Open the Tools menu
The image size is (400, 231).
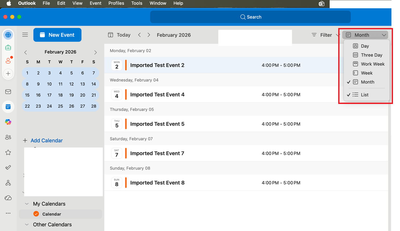[x=137, y=3]
